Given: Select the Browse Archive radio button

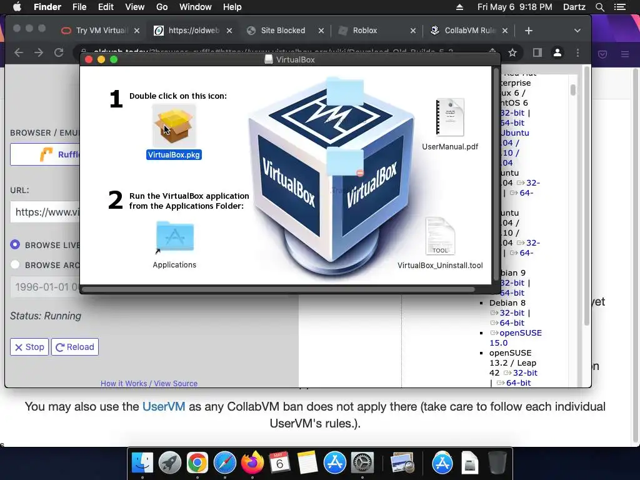Looking at the screenshot, I should tap(15, 264).
